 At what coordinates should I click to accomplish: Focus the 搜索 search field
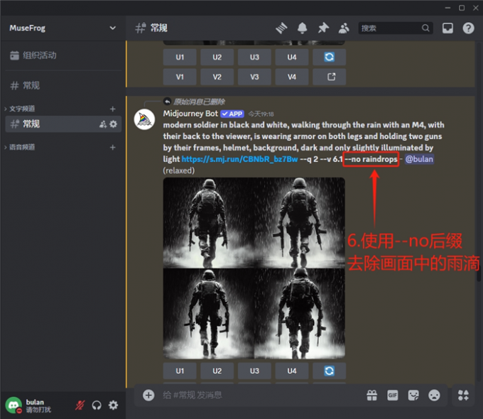[x=396, y=28]
